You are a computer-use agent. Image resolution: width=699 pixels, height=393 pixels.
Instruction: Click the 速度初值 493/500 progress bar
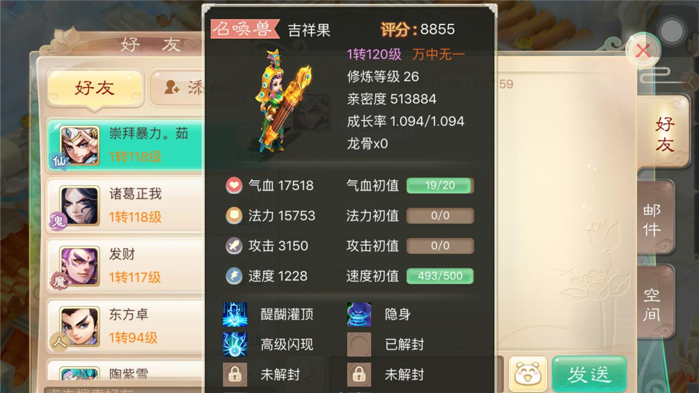coord(440,276)
